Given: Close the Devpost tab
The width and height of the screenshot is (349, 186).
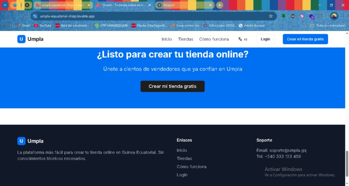Looking at the screenshot, I should [x=210, y=5].
